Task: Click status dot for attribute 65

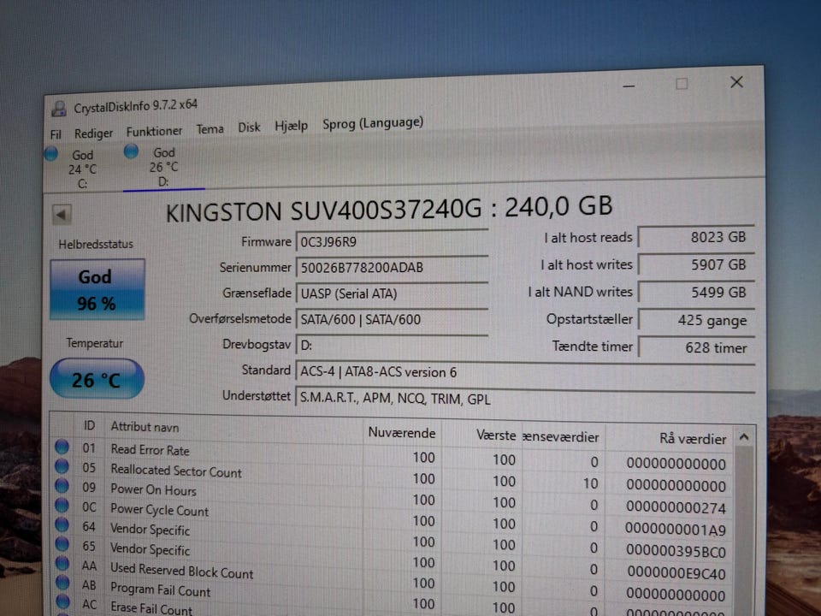Action: [62, 544]
